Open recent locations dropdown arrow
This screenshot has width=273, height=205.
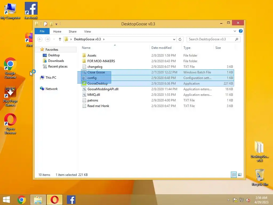click(54, 39)
